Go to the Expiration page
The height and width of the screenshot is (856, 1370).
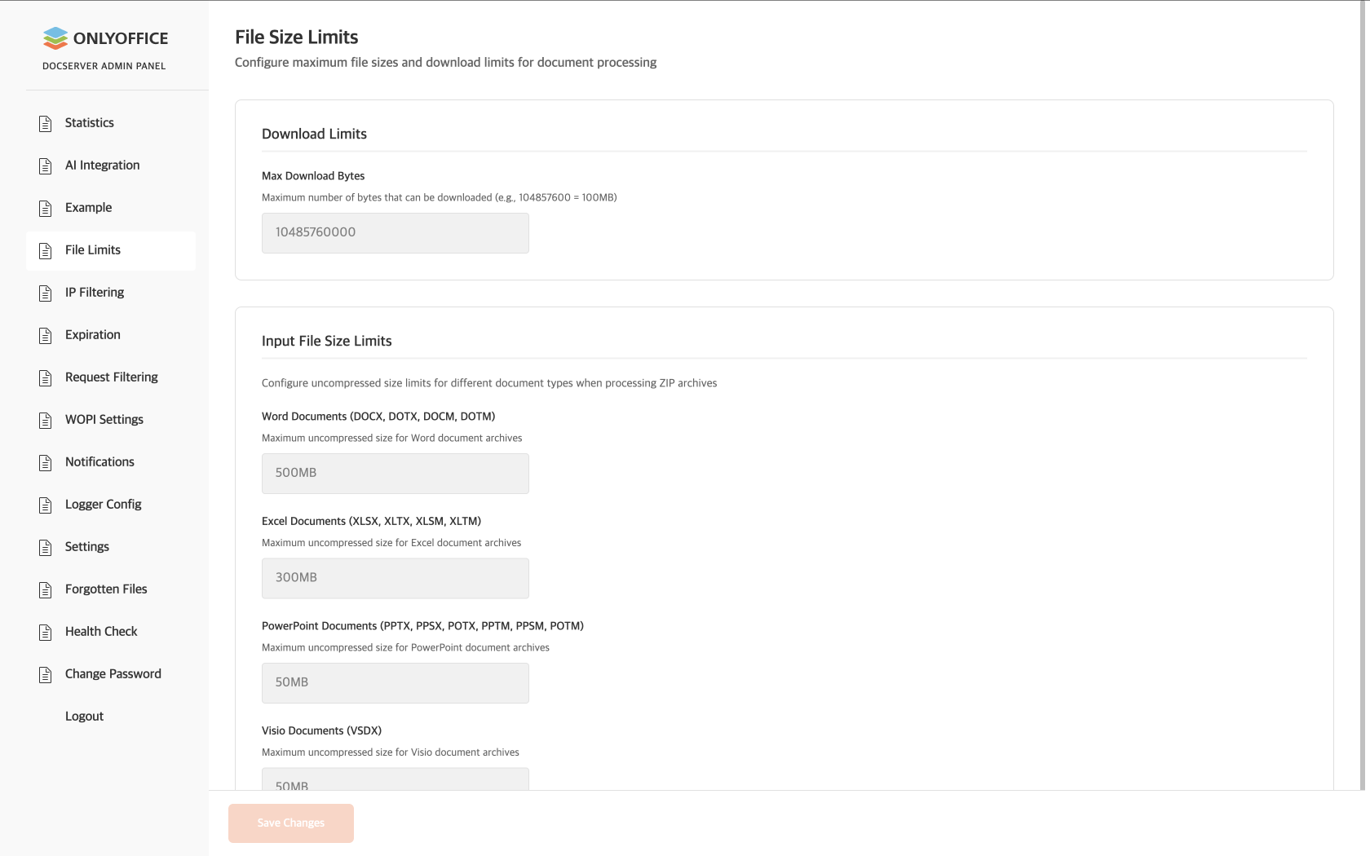[92, 335]
